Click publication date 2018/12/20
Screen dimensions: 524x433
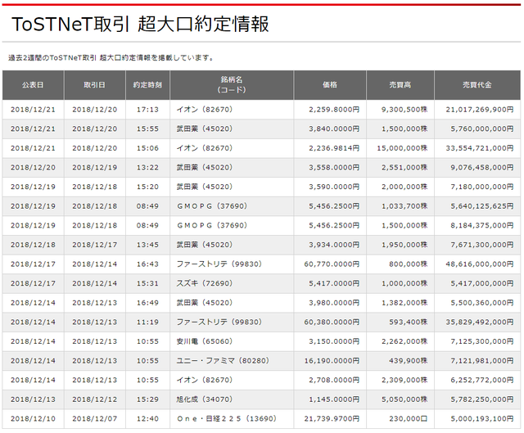[x=33, y=168]
